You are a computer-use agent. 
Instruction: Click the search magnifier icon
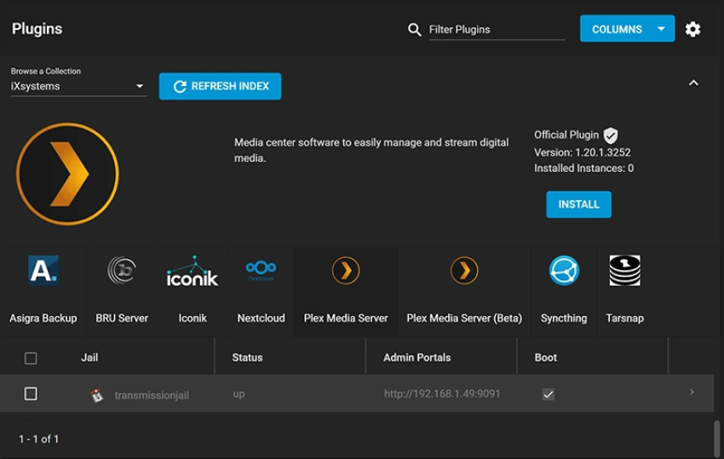click(414, 30)
